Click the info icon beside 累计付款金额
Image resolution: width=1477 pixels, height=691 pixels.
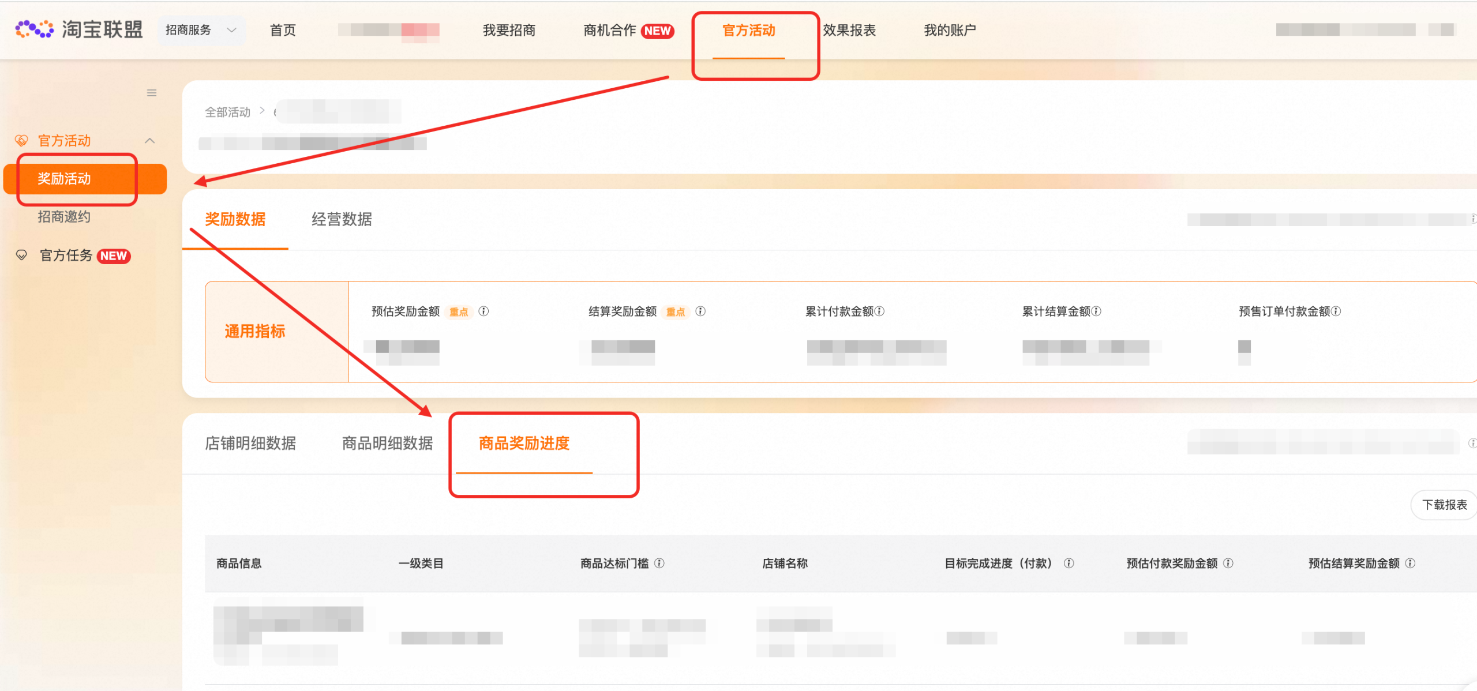[879, 311]
